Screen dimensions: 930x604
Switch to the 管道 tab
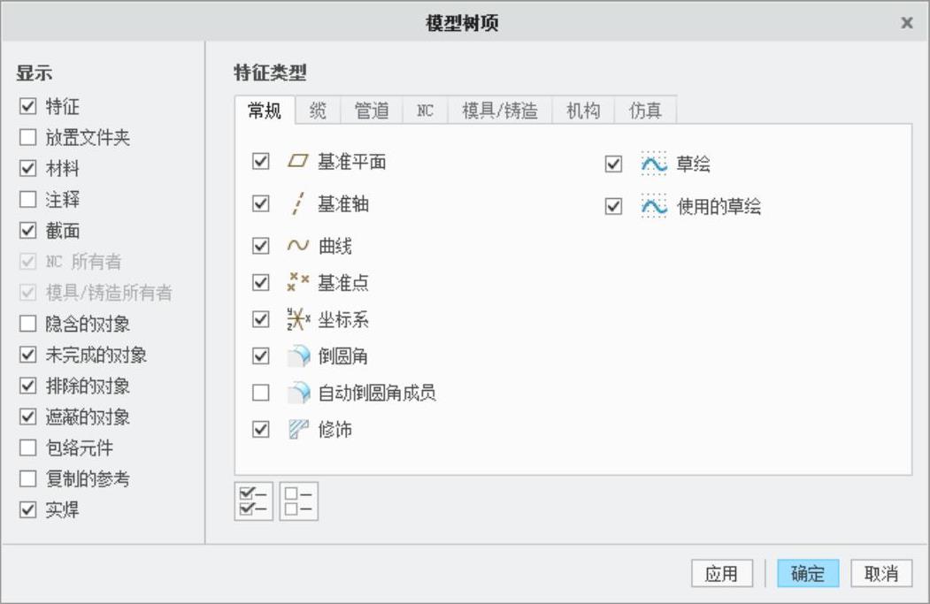pyautogui.click(x=372, y=111)
